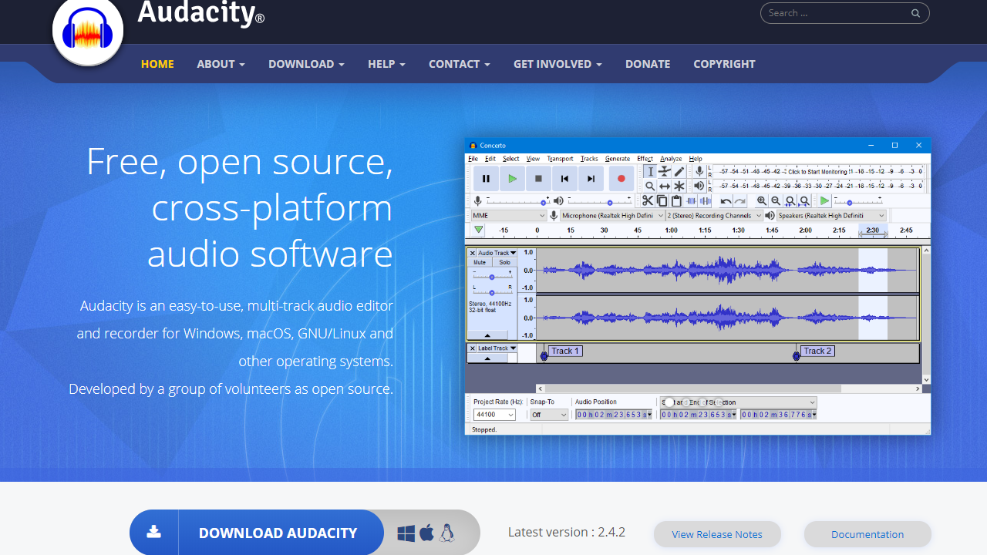The image size is (987, 555).
Task: Select the Multi-Tool star icon
Action: (679, 186)
